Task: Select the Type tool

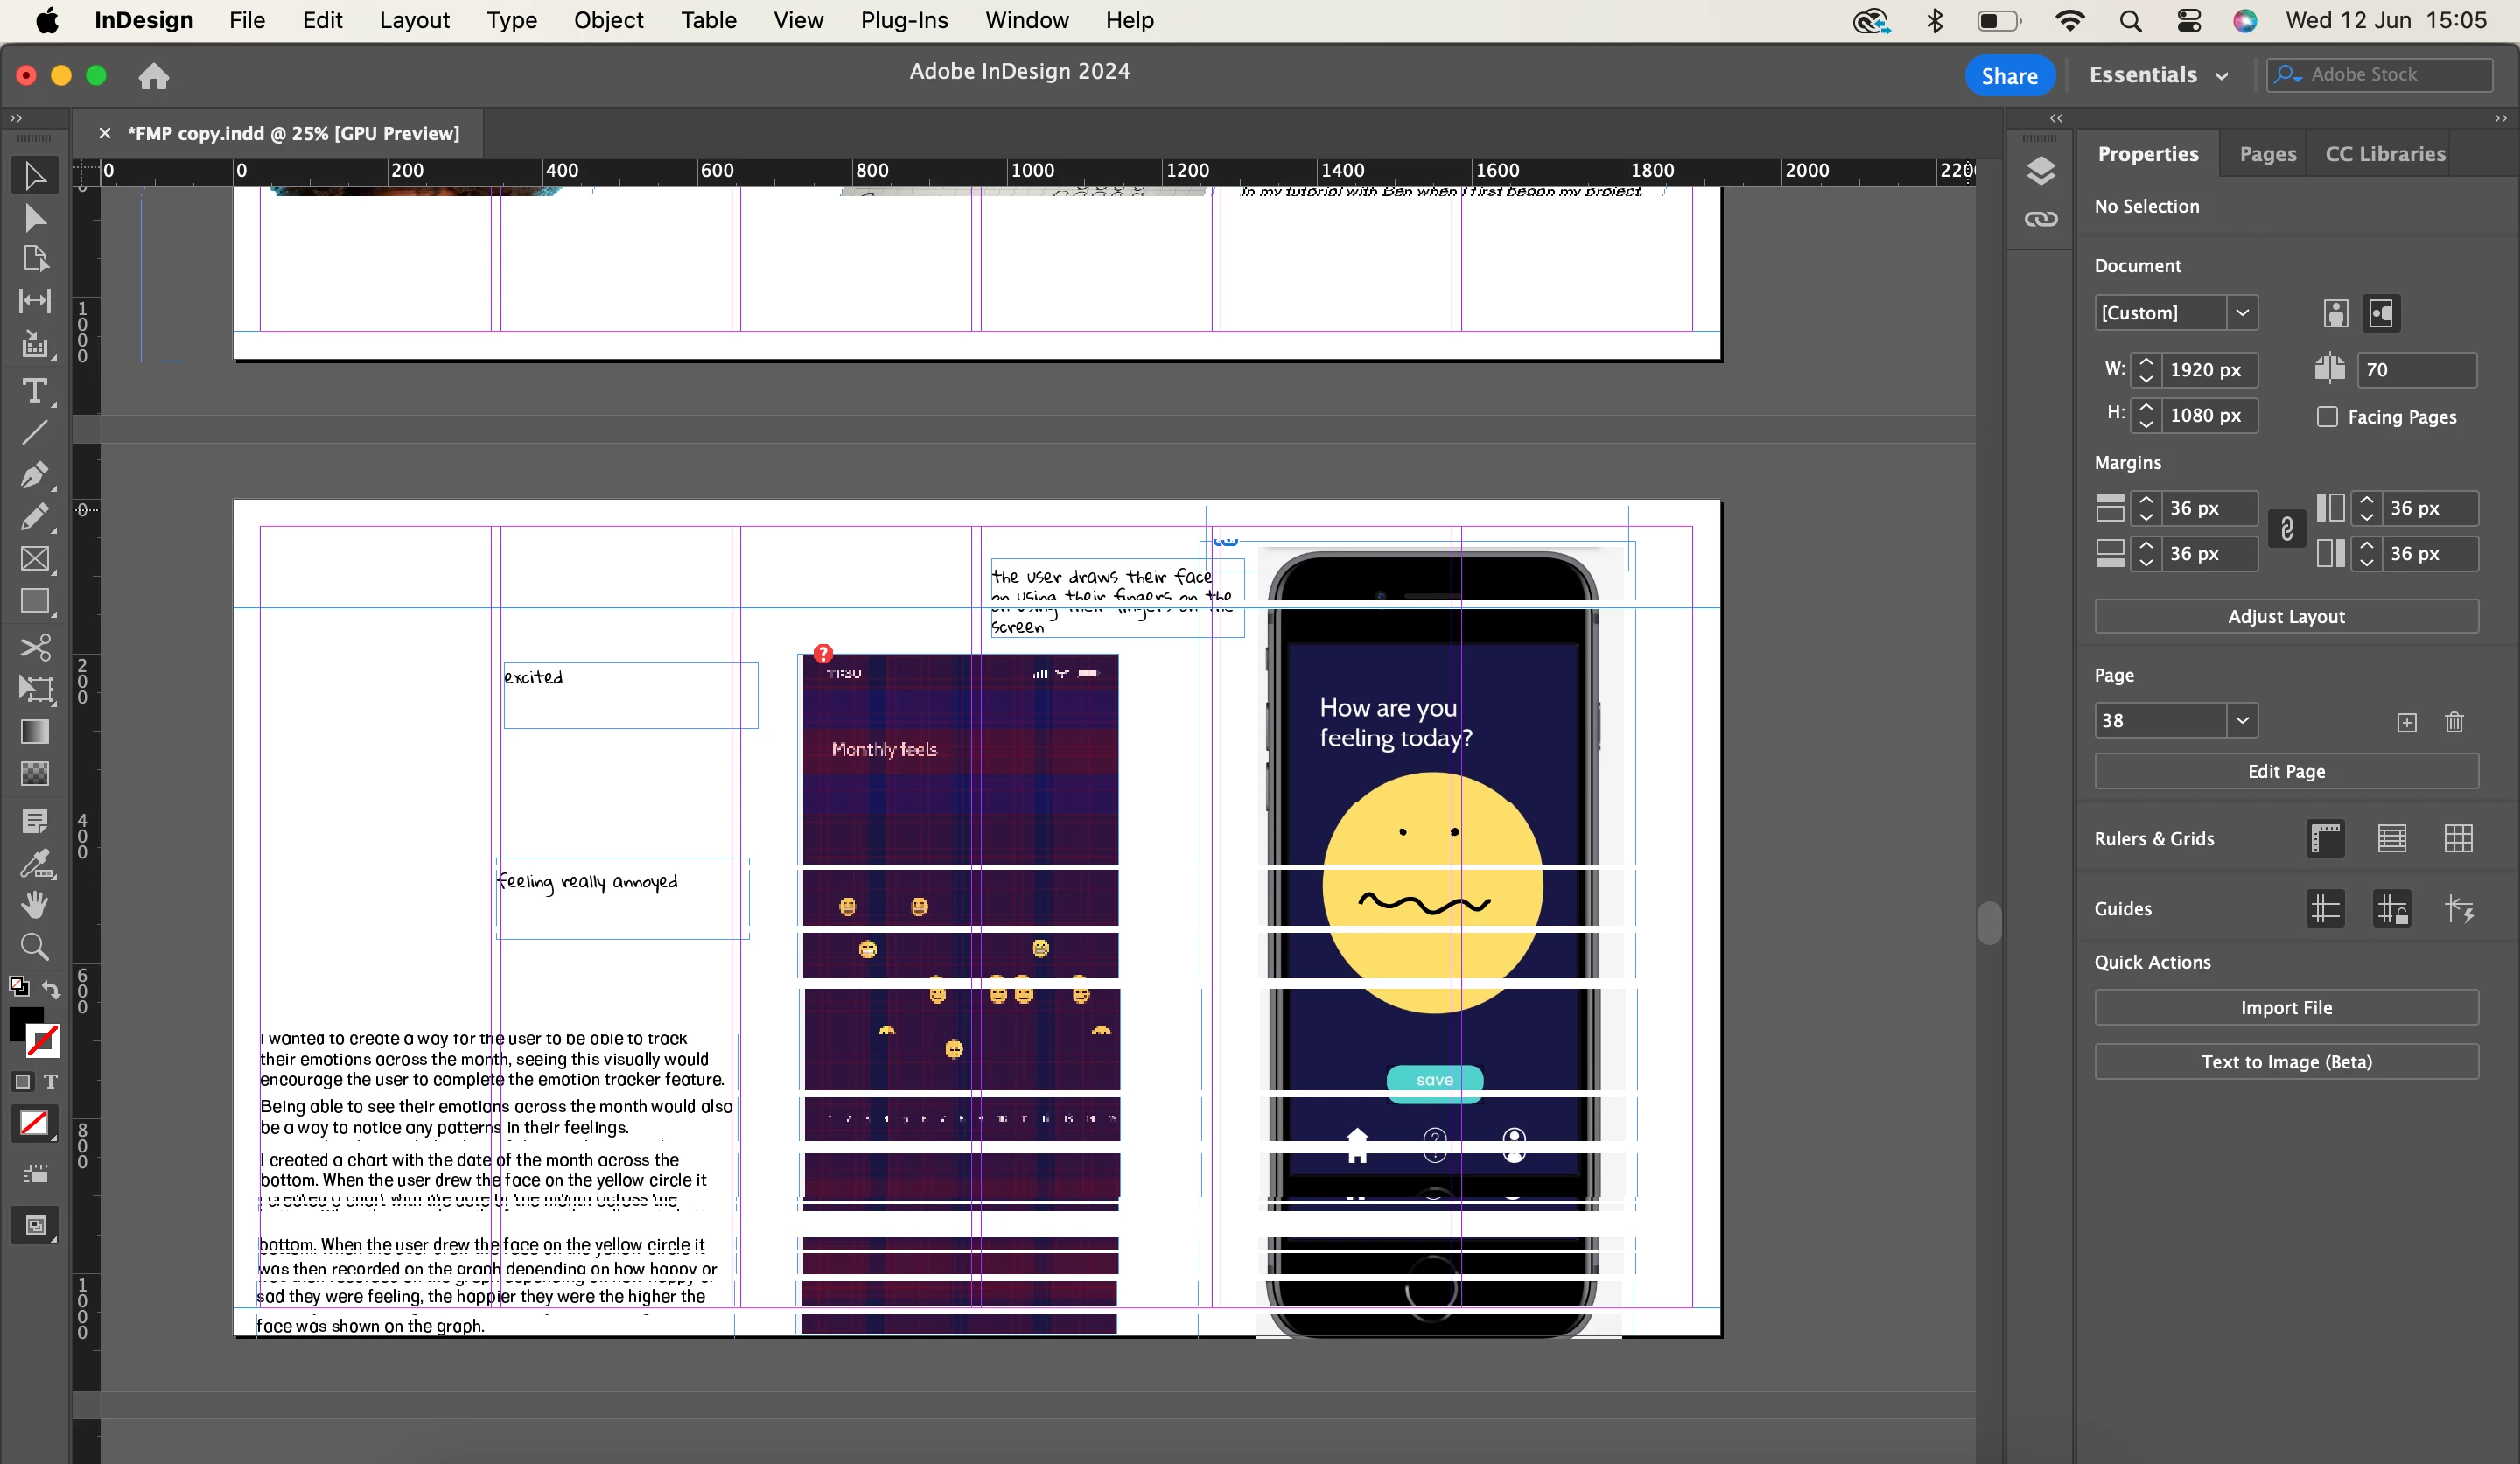Action: pyautogui.click(x=35, y=390)
